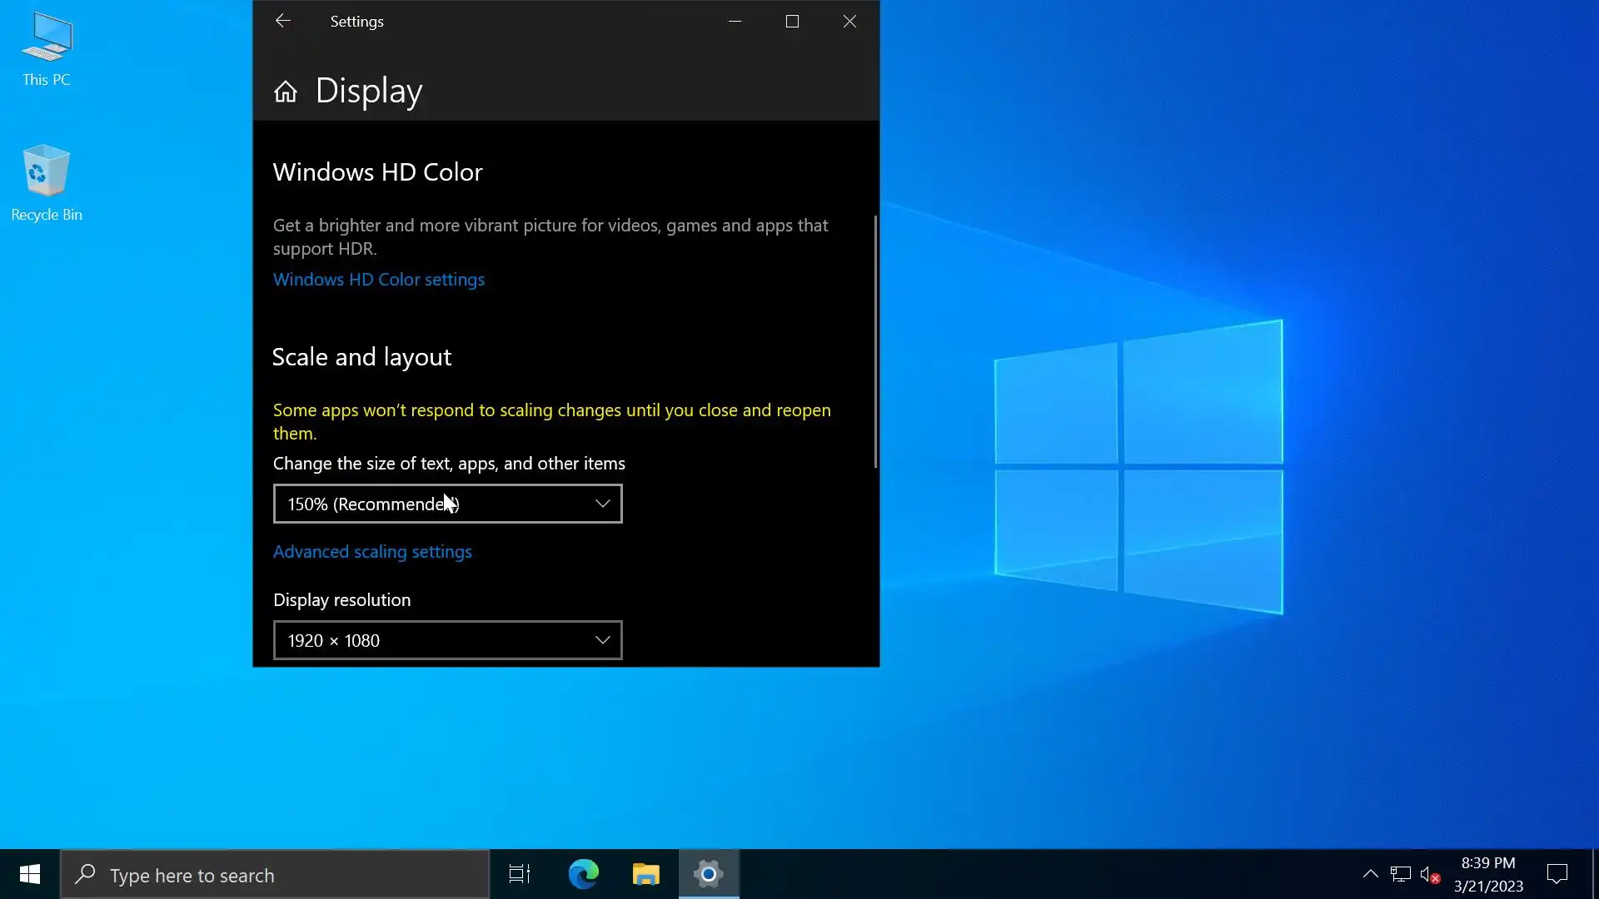Open the 1920 × 1080 resolution dropdown
This screenshot has height=899, width=1599.
[x=447, y=640]
